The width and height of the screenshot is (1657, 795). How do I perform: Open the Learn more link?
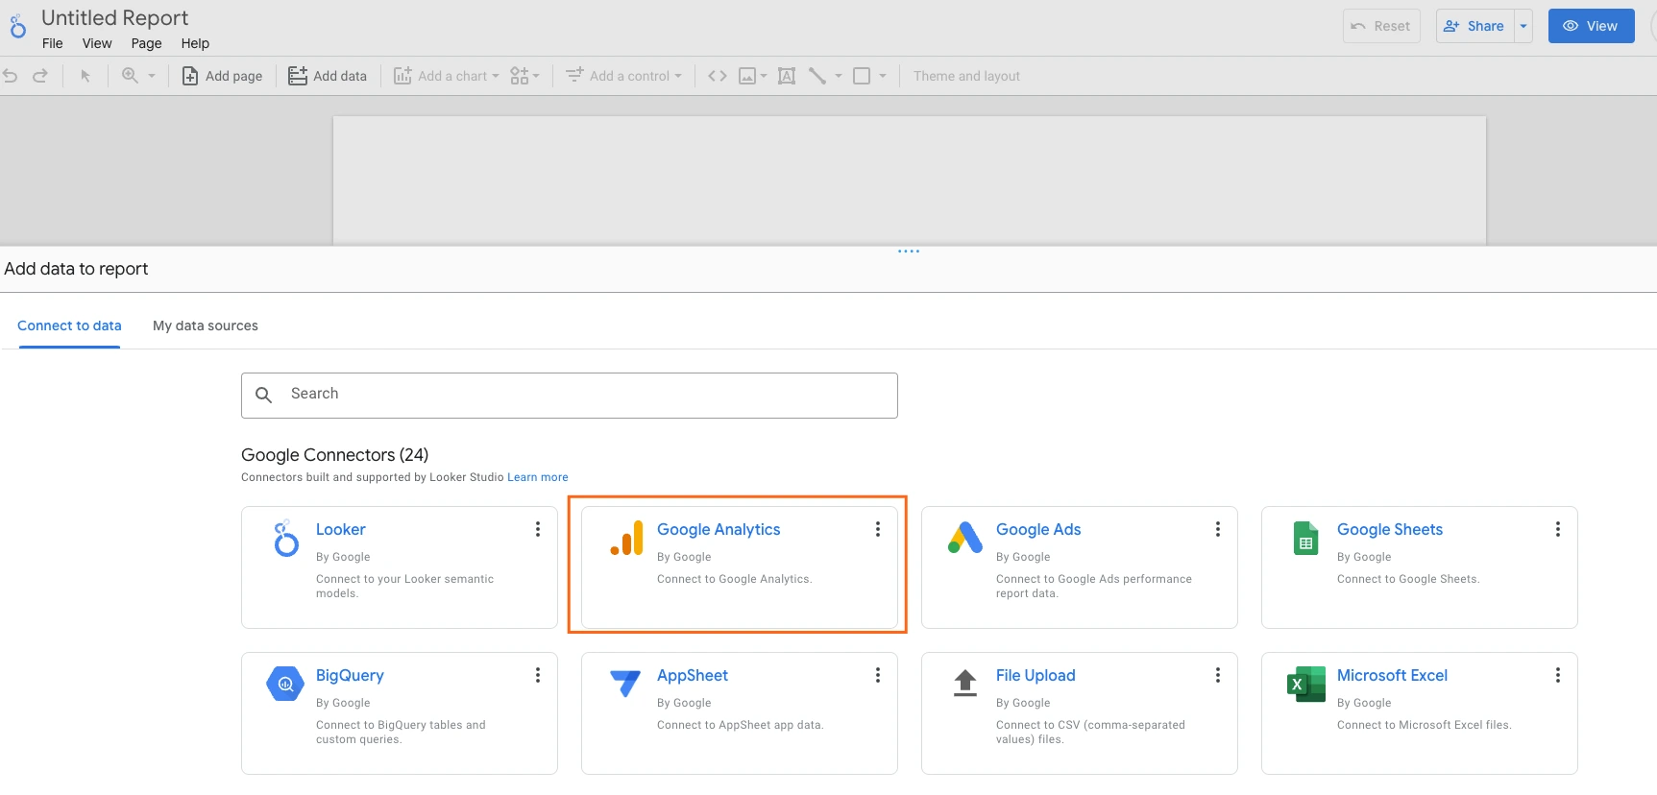click(538, 477)
